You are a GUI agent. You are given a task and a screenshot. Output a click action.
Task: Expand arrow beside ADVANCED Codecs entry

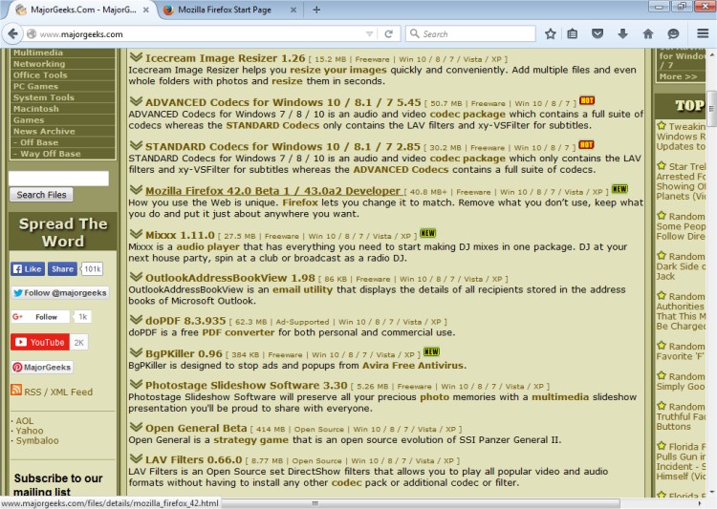(x=136, y=101)
